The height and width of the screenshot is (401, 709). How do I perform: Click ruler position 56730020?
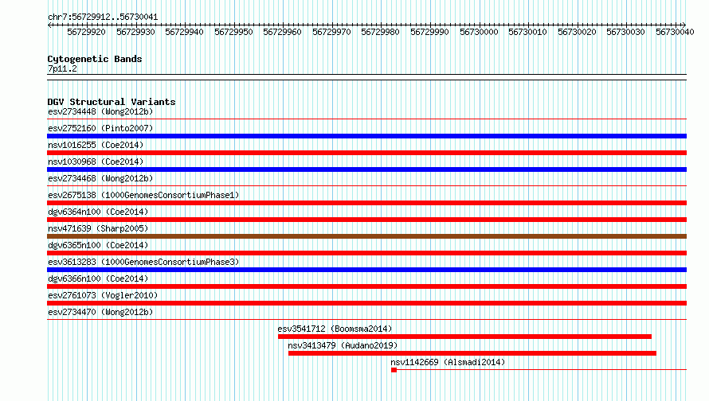[x=577, y=32]
